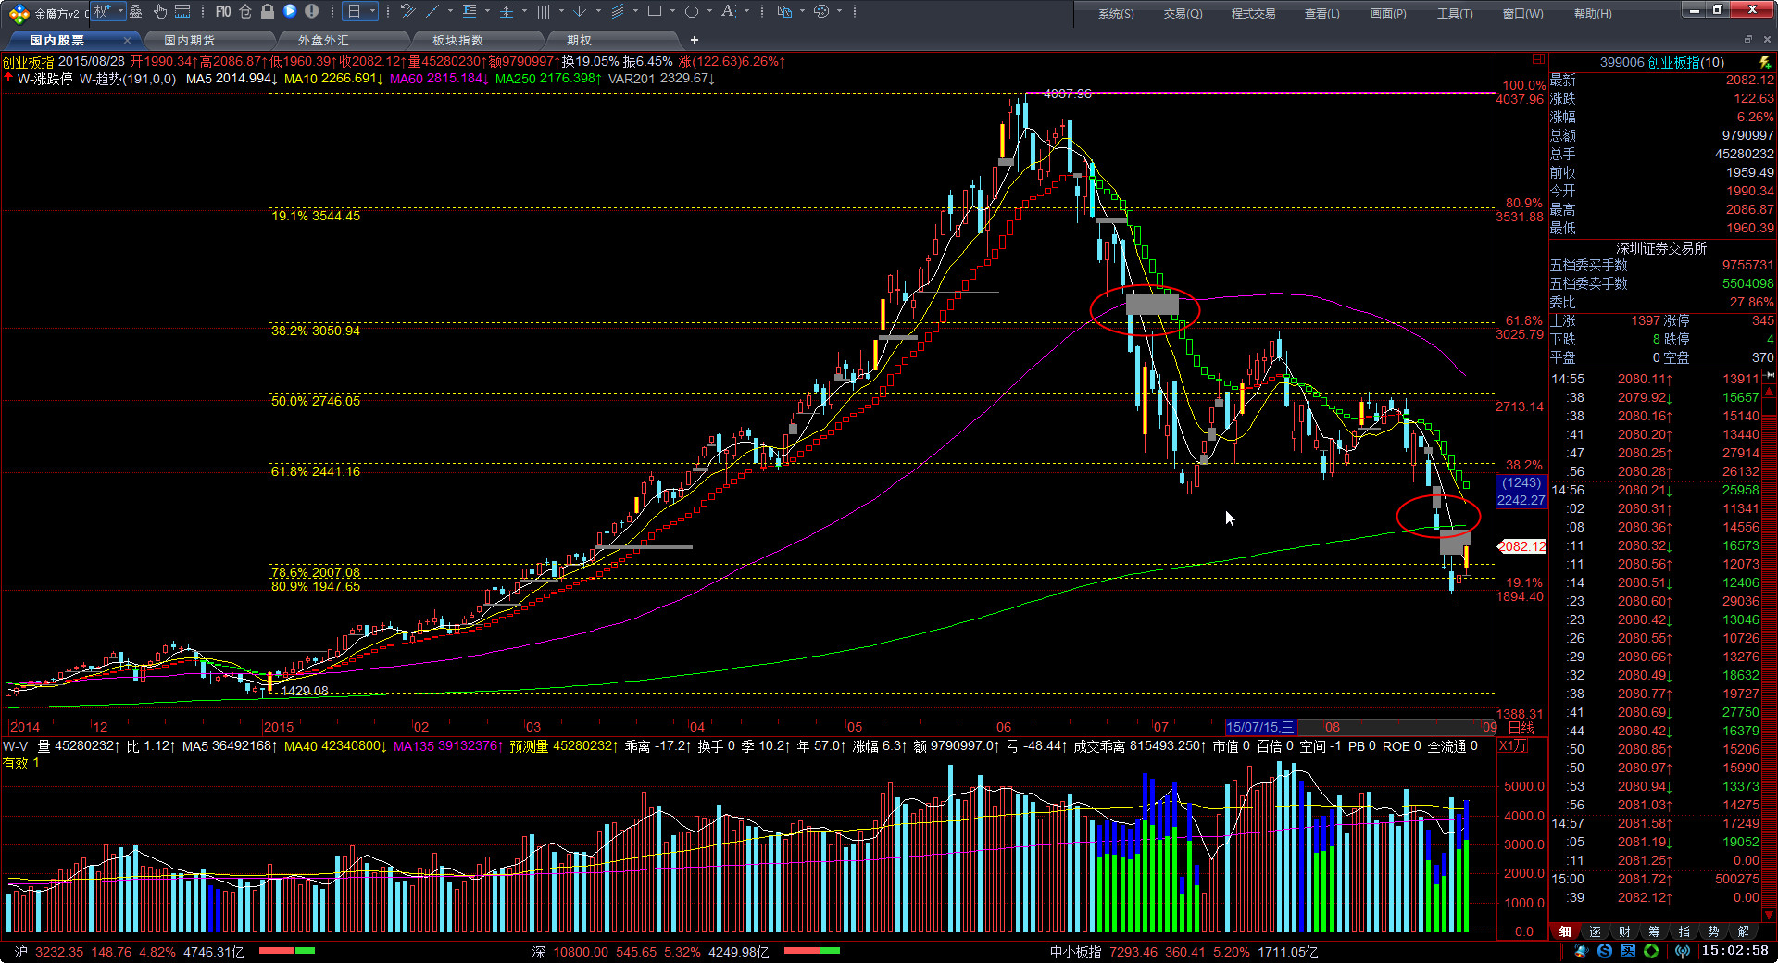Click the exclamation alert icon in toolbar

tap(312, 11)
